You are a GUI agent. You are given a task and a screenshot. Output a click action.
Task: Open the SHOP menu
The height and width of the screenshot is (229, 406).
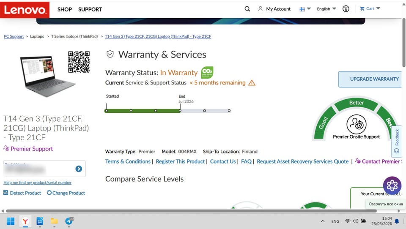tap(64, 9)
